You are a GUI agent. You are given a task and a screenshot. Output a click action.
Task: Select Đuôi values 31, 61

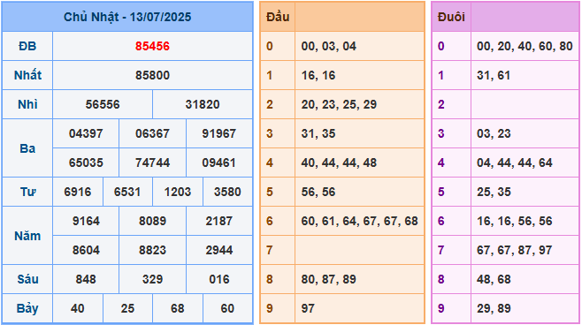tap(494, 75)
